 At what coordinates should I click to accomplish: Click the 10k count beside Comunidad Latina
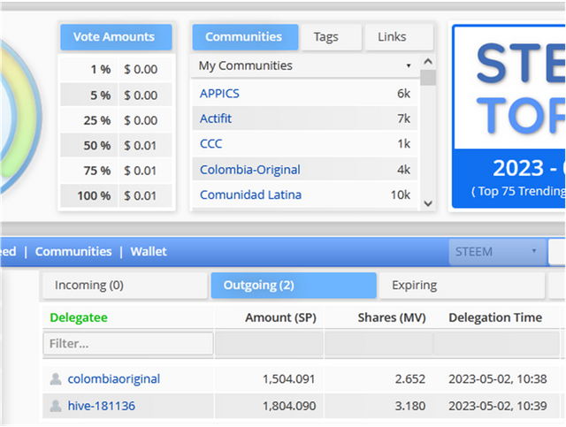tap(401, 194)
